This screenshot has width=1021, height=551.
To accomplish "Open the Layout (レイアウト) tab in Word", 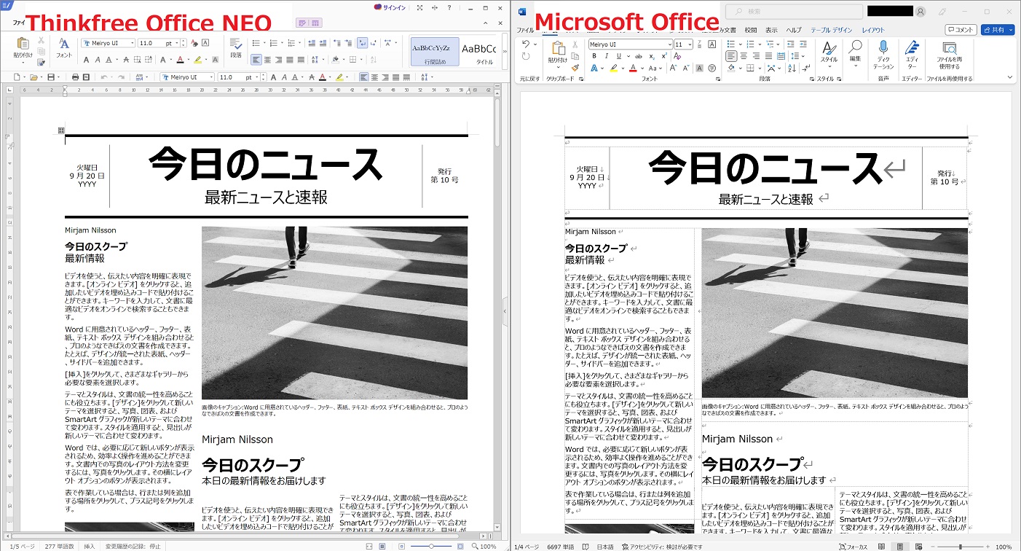I will 873,30.
